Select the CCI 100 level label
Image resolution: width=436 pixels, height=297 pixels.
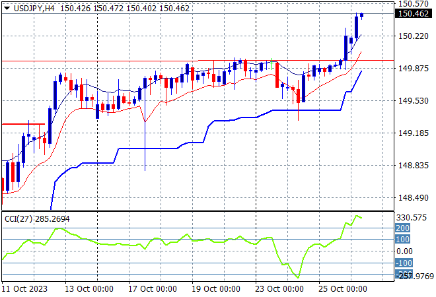coord(402,239)
